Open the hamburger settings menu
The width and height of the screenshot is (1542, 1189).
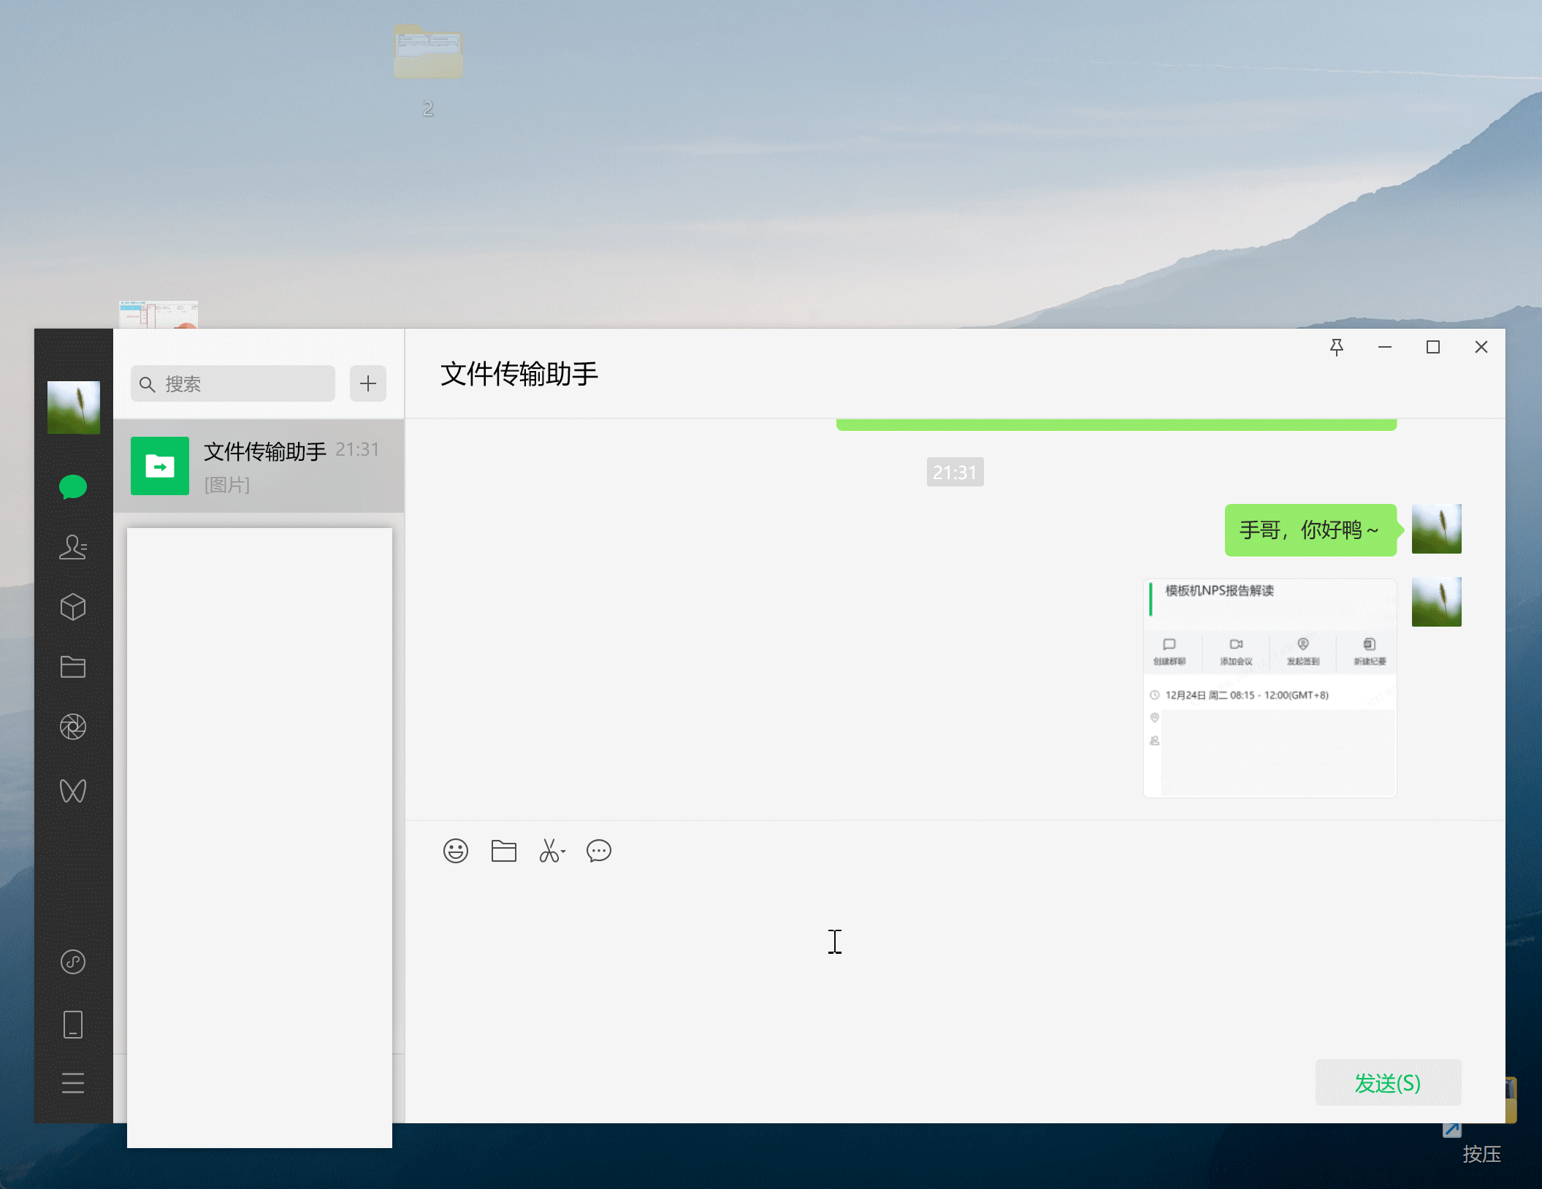(73, 1083)
